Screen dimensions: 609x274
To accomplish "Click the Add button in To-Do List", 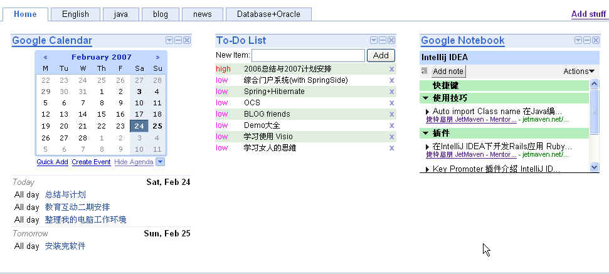I will [x=381, y=56].
